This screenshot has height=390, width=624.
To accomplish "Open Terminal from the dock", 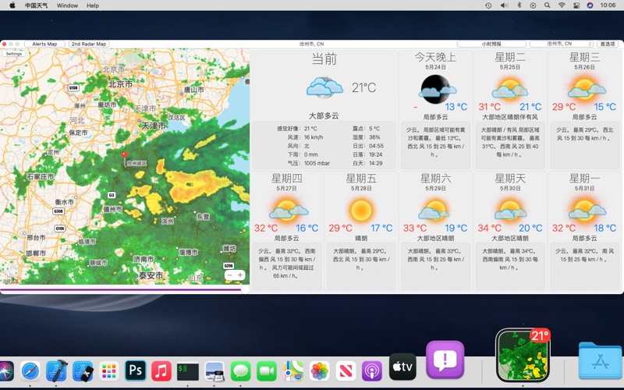I will point(187,370).
